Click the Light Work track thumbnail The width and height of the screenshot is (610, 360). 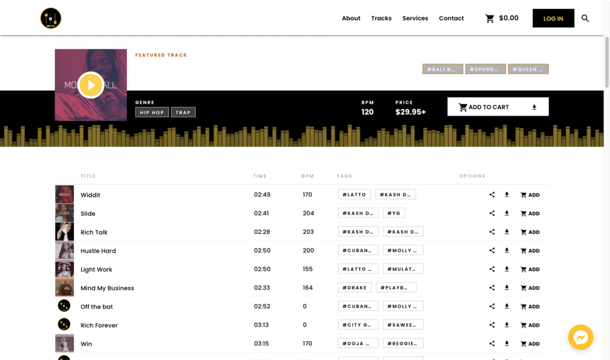point(64,268)
